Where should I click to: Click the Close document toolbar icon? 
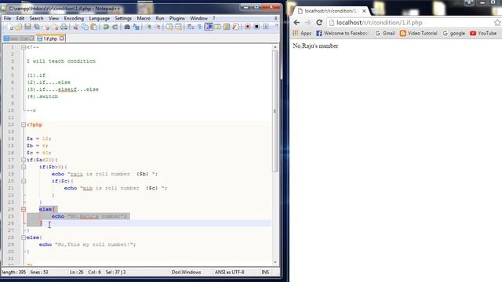click(47, 27)
